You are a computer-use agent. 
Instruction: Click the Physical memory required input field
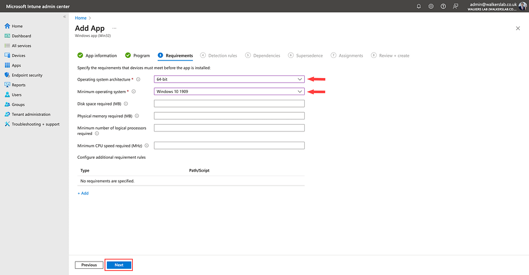[229, 116]
